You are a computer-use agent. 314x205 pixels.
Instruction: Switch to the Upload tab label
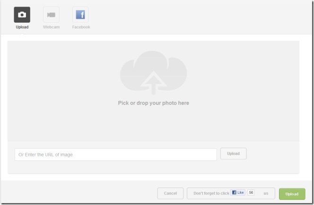pos(22,27)
